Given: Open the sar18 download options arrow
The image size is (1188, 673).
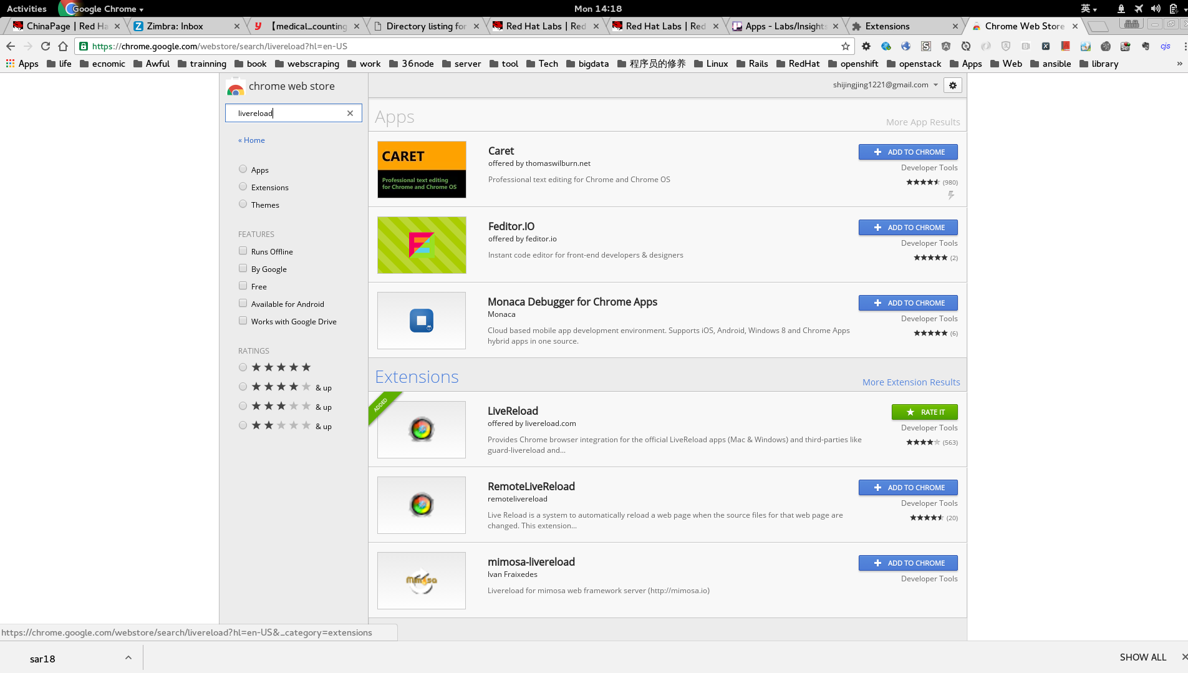Looking at the screenshot, I should [x=128, y=657].
